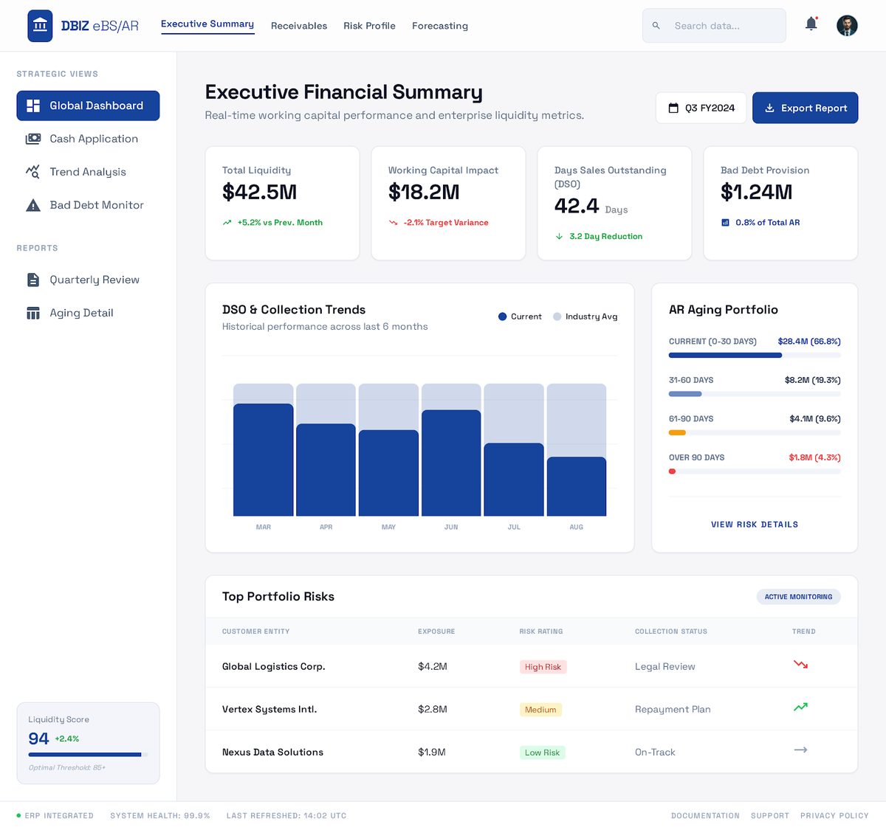Click the Export Report button
The height and width of the screenshot is (830, 886).
(805, 108)
